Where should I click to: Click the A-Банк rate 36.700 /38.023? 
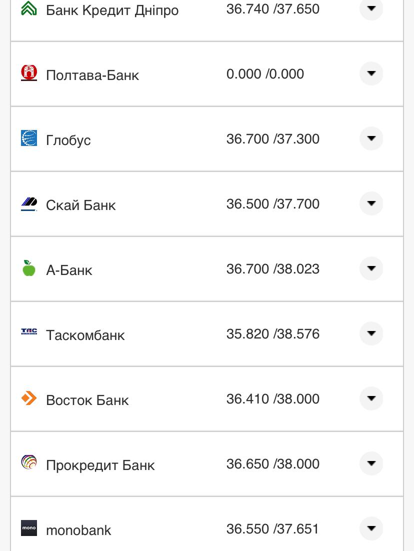pyautogui.click(x=273, y=269)
